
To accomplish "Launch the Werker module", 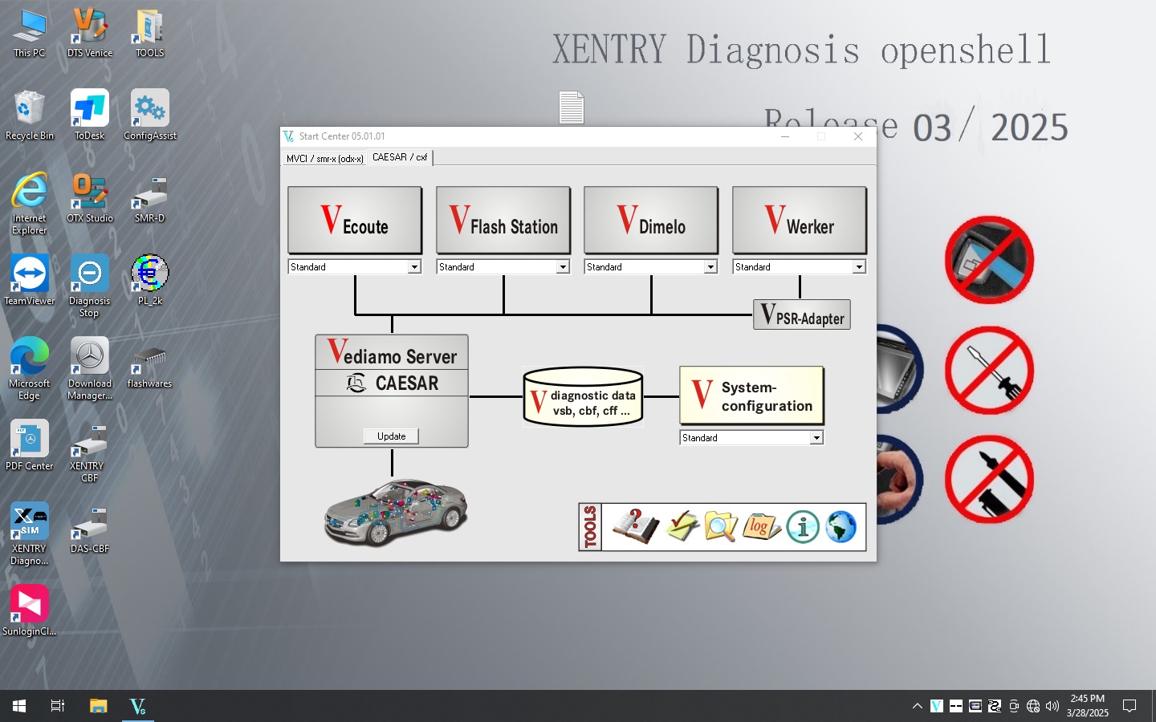I will [799, 220].
